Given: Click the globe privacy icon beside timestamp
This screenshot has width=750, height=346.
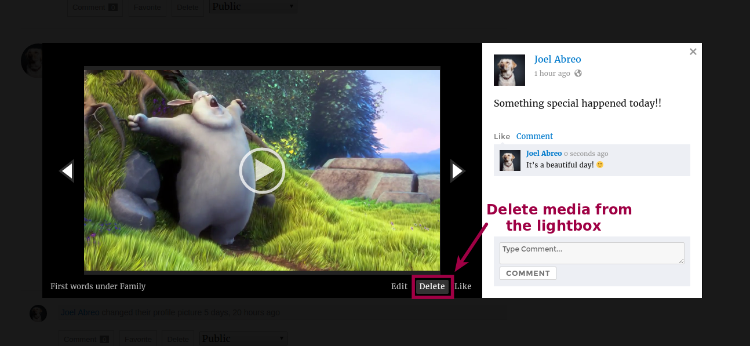Looking at the screenshot, I should click(x=578, y=74).
